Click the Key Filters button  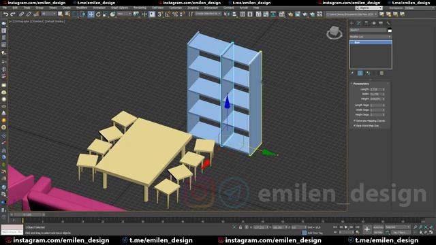point(401,232)
